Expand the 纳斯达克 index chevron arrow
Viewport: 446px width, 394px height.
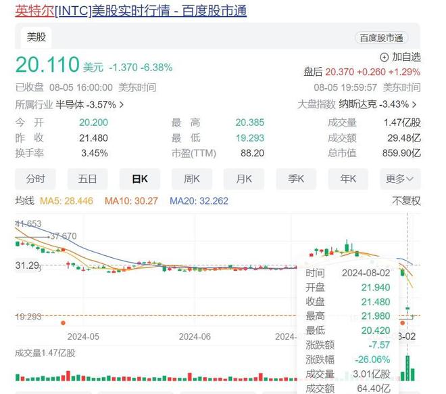click(414, 104)
